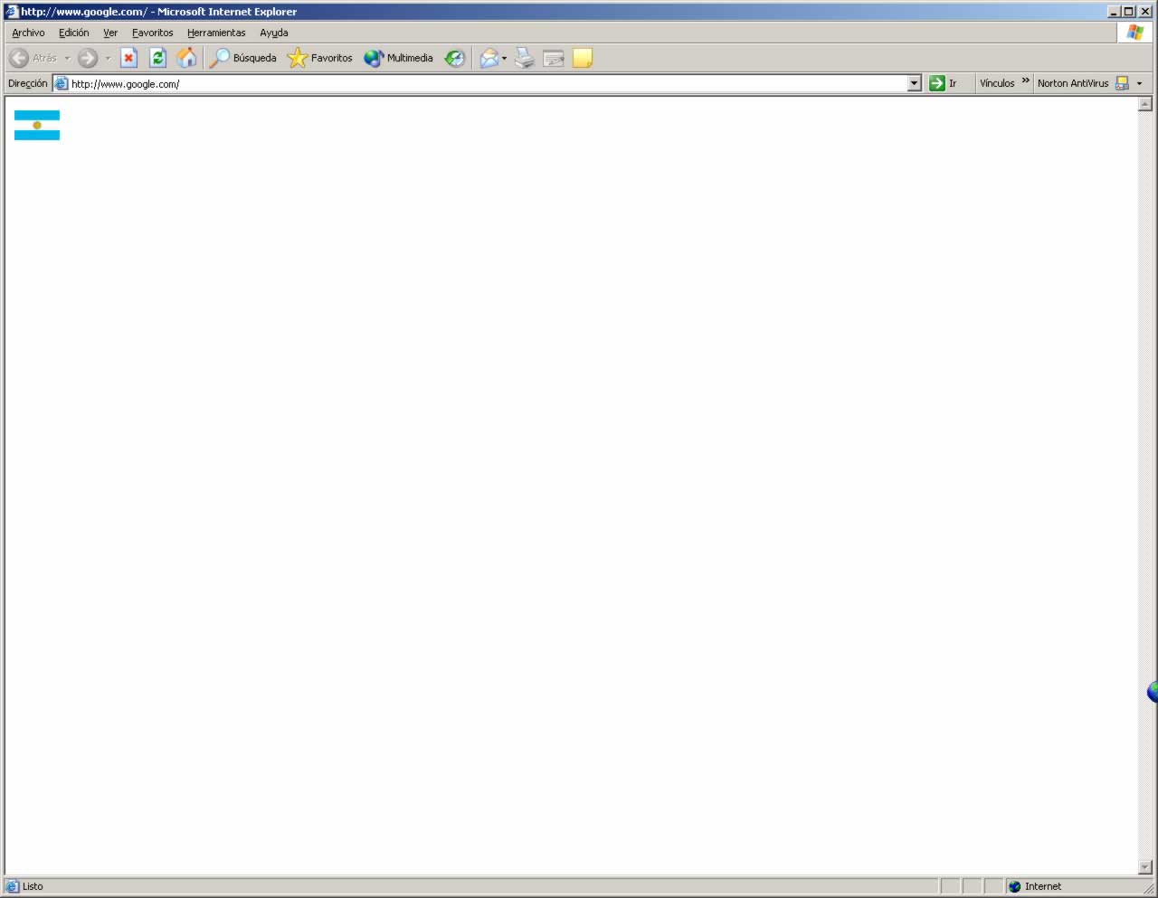Open the Búsqueda search pane

click(x=242, y=58)
